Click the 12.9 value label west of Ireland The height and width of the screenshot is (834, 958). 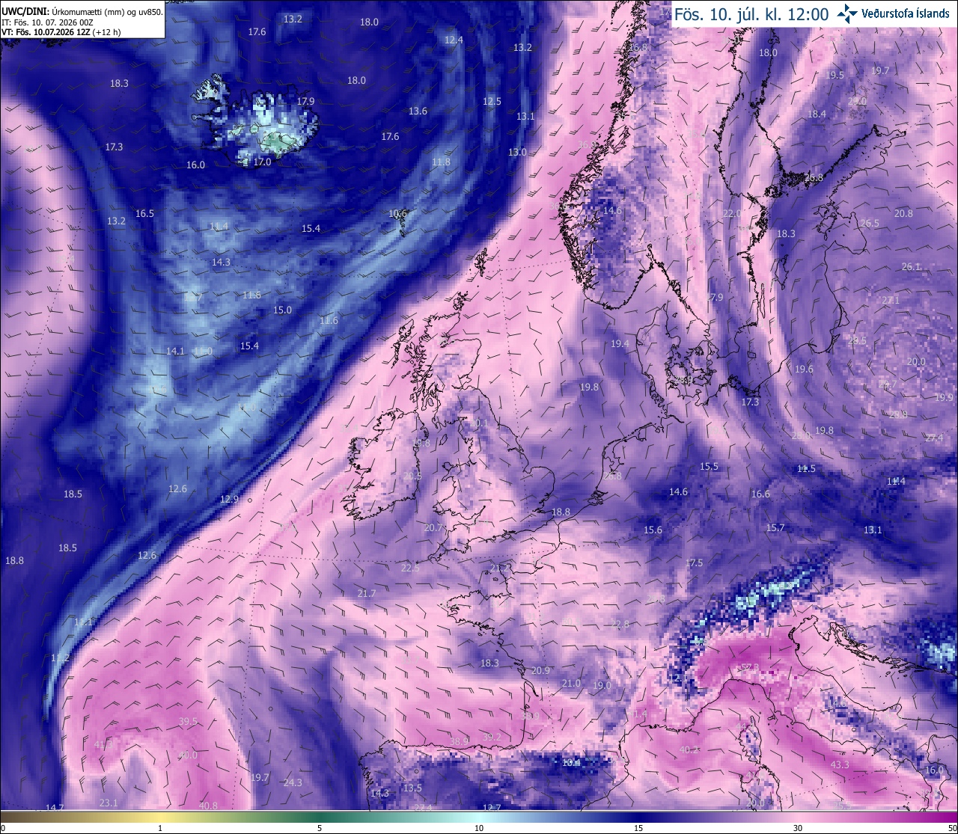click(229, 500)
